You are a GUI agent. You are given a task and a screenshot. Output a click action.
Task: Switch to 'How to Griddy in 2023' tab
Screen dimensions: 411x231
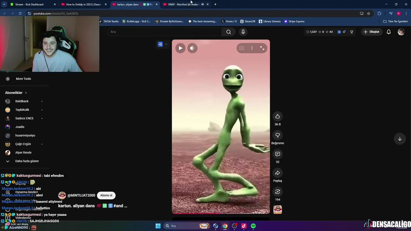pos(83,4)
